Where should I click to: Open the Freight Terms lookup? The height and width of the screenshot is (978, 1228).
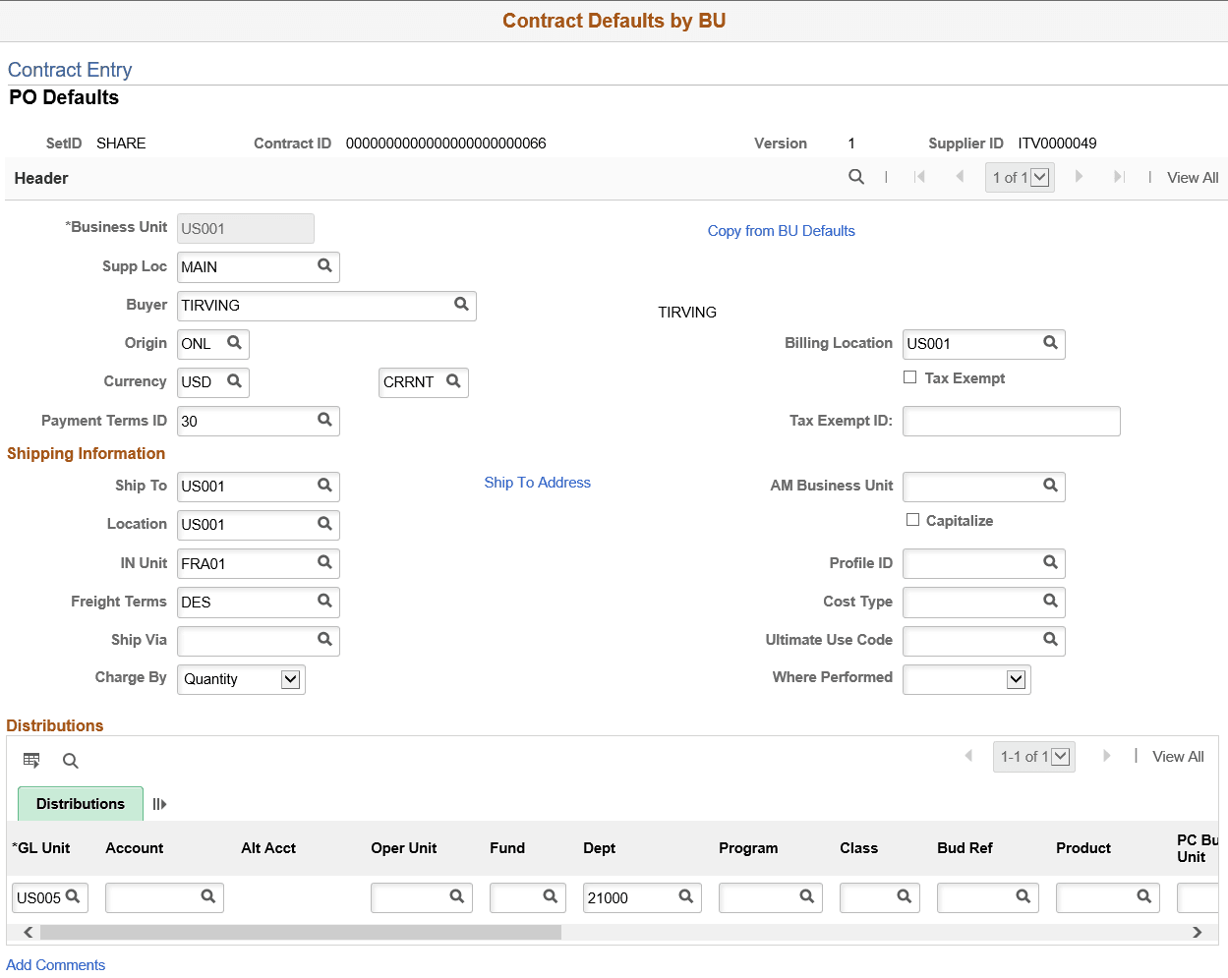(x=324, y=602)
